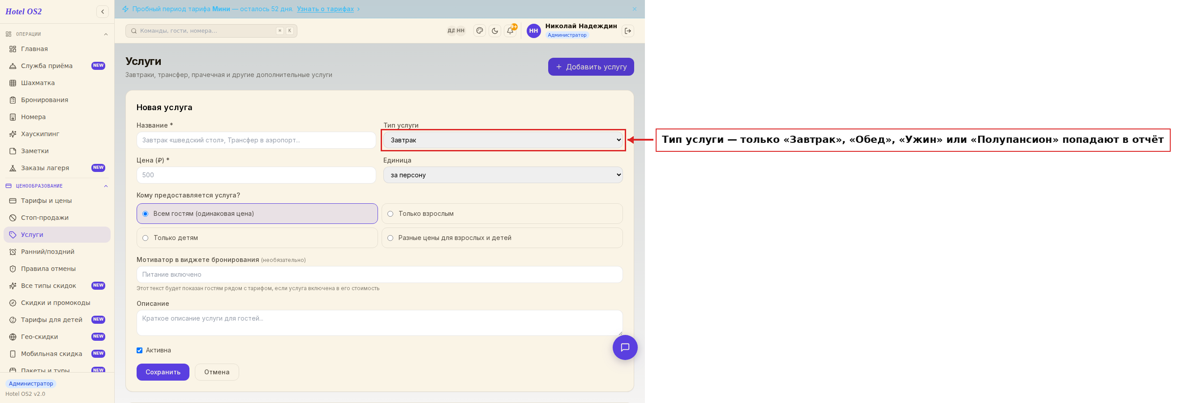The width and height of the screenshot is (1181, 403).
Task: Open the chat bubble floating button
Action: tap(625, 347)
